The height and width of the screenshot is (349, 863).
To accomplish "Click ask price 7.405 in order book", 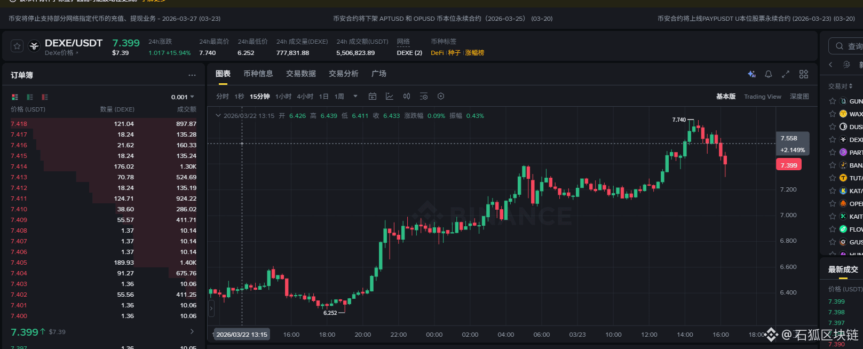I will (19, 263).
